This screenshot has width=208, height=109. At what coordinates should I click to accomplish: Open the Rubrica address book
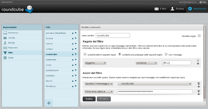click(177, 9)
